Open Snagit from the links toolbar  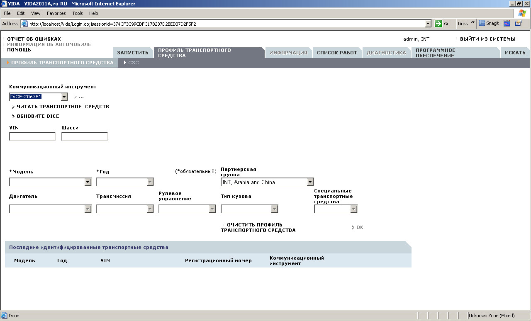click(x=489, y=24)
